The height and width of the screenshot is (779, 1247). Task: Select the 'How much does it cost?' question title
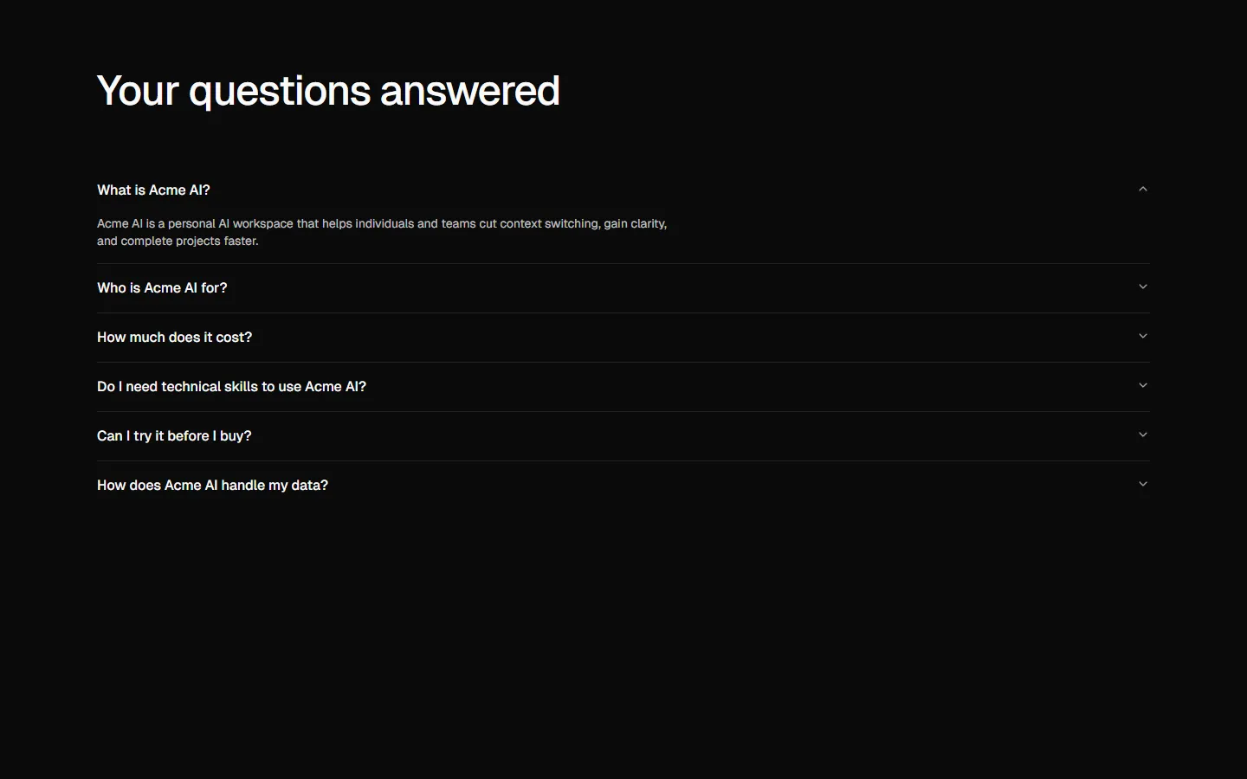click(174, 337)
